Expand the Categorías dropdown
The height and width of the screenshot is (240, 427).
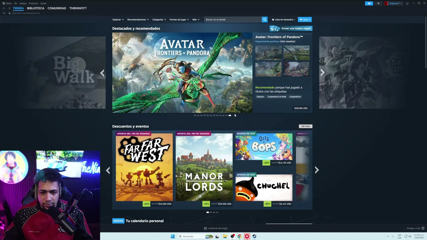[x=159, y=20]
